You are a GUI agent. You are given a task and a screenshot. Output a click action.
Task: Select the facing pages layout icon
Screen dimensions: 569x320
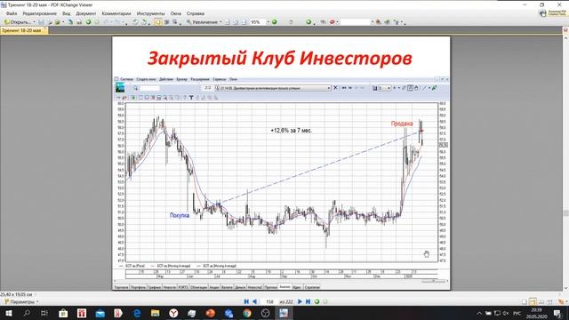(x=541, y=302)
